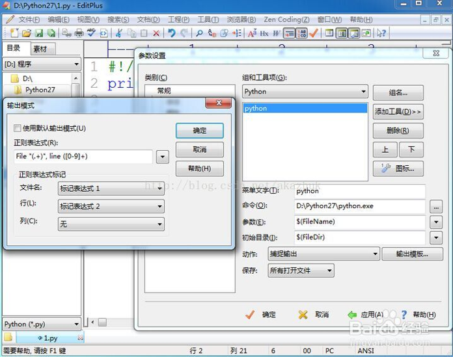
Task: Open the Python (*.py) file filter dropdown
Action: [42, 324]
